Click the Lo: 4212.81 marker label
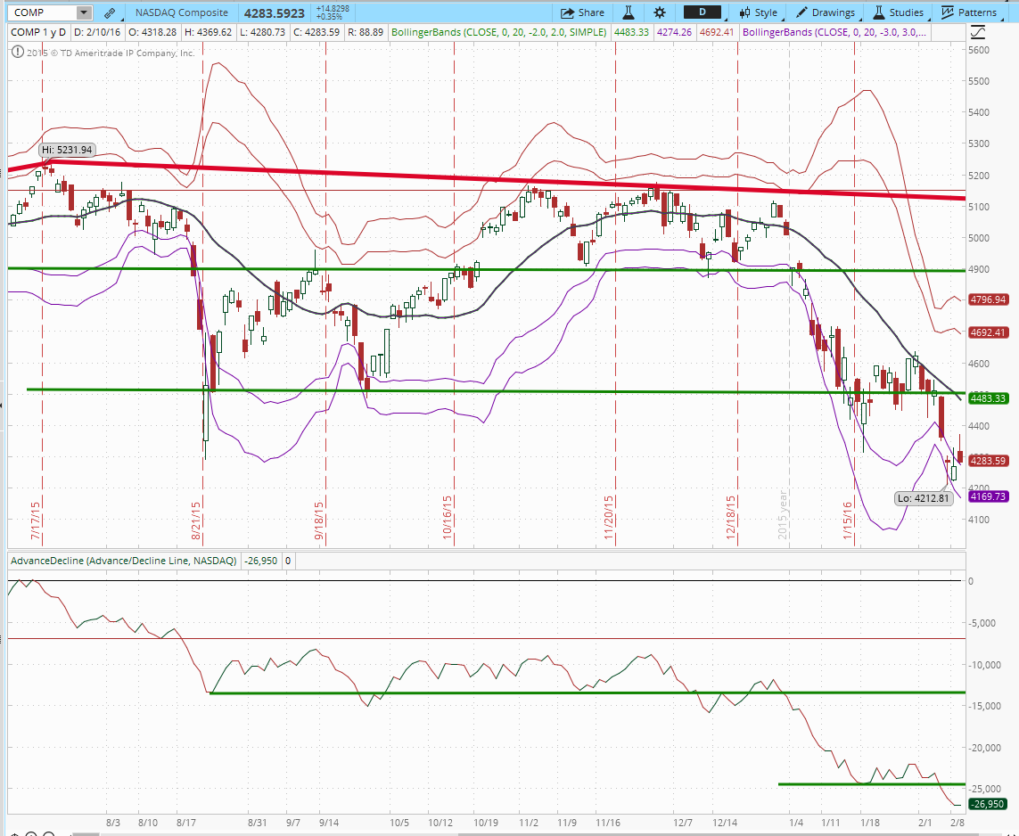 point(923,498)
